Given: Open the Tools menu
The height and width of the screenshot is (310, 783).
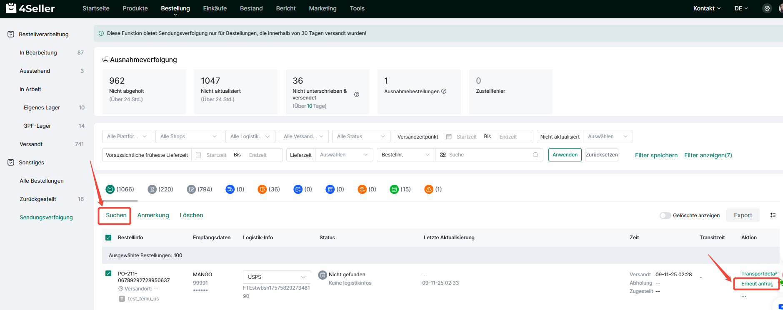Looking at the screenshot, I should coord(357,8).
